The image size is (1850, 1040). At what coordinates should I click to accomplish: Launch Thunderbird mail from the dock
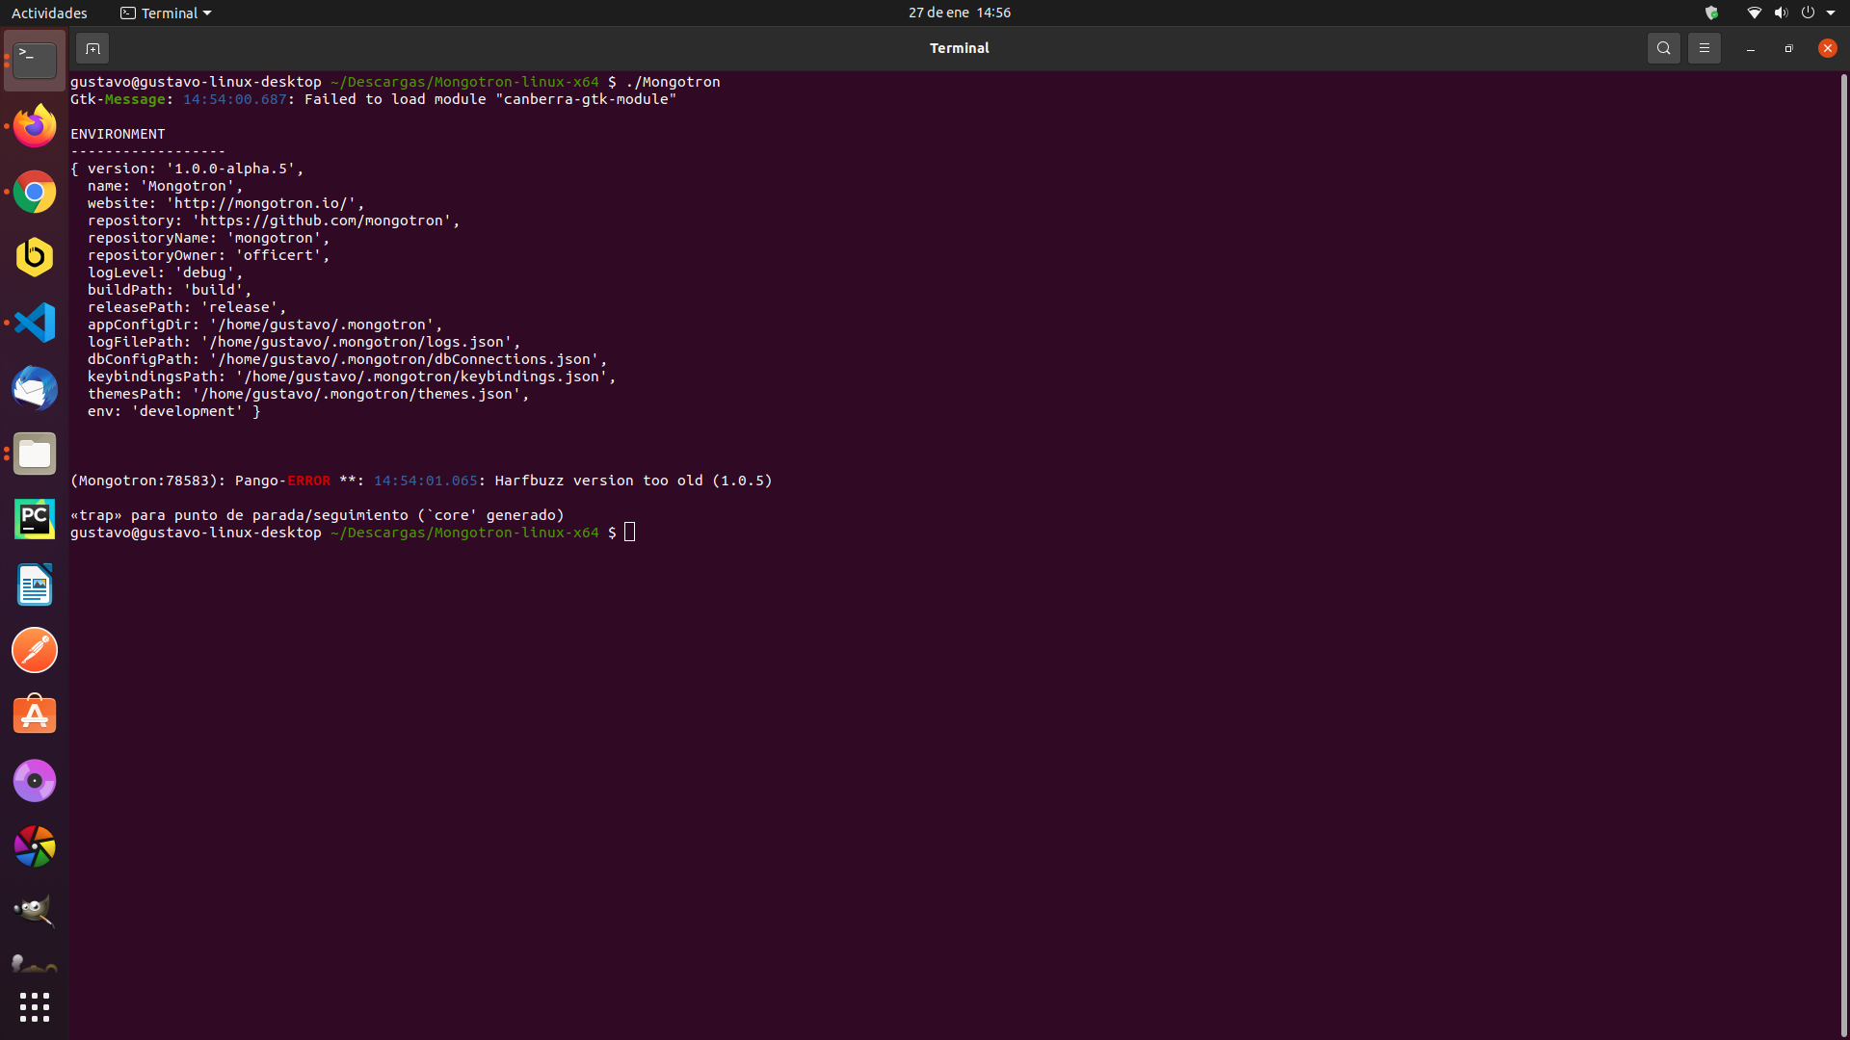tap(35, 388)
